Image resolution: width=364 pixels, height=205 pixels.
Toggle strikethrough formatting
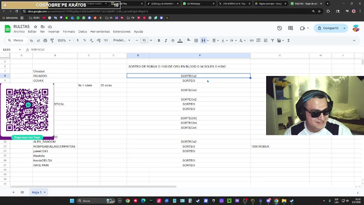[173, 40]
